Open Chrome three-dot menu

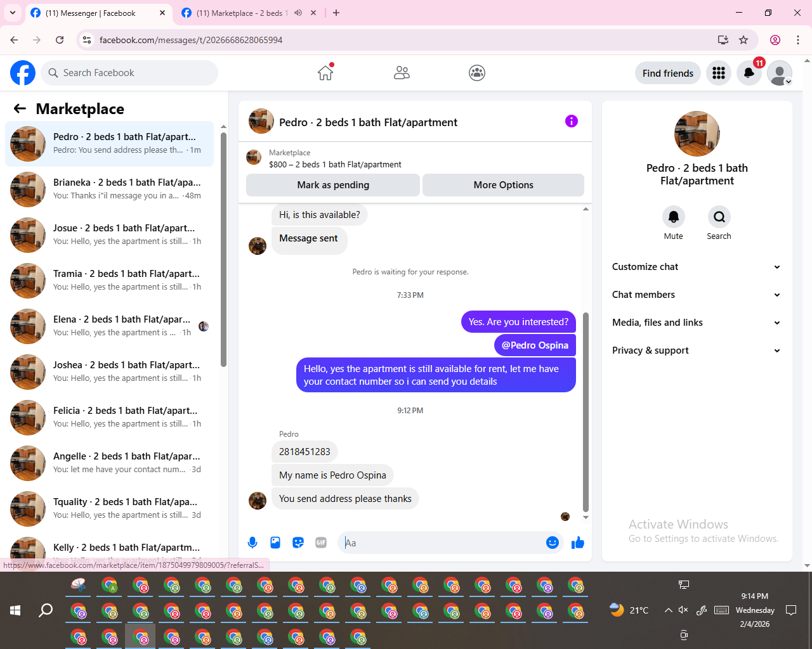(798, 40)
